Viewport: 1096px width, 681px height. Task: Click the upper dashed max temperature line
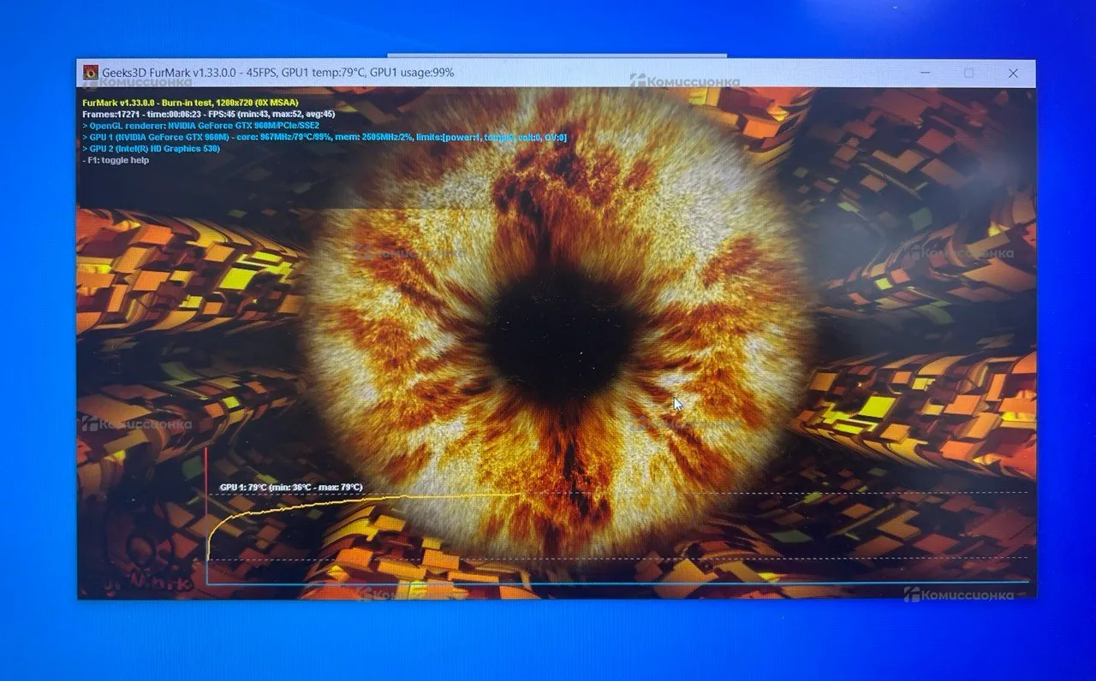pyautogui.click(x=771, y=493)
